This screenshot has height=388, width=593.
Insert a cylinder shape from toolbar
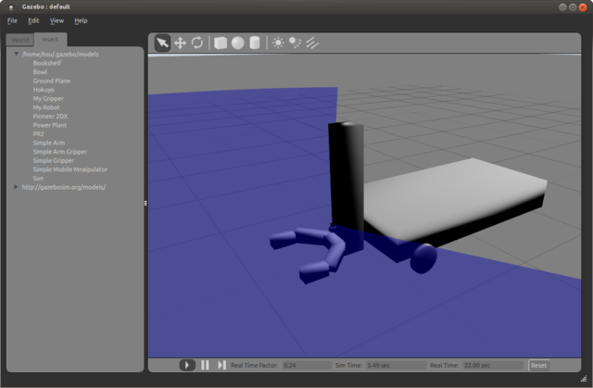(254, 43)
